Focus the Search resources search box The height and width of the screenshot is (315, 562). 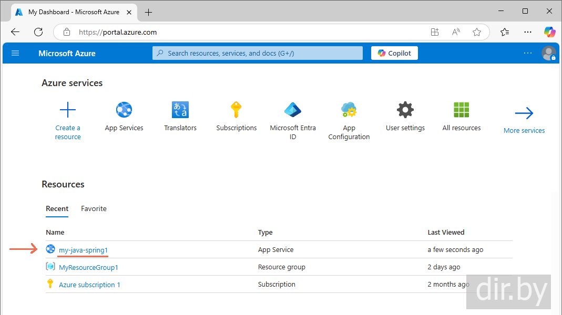coord(258,53)
